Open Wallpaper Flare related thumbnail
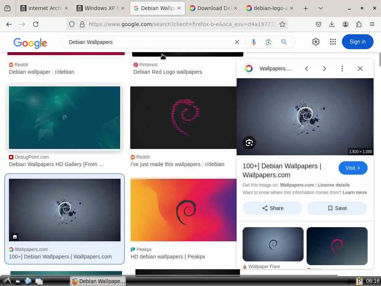The image size is (381, 286). point(273,244)
